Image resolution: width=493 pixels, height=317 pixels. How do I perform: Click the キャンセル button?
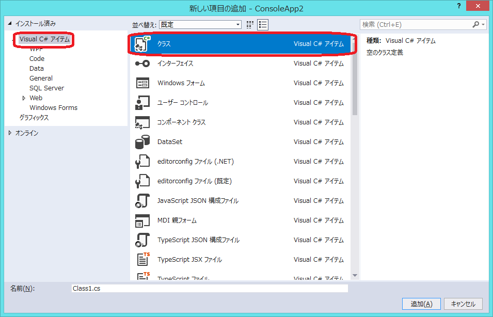463,304
